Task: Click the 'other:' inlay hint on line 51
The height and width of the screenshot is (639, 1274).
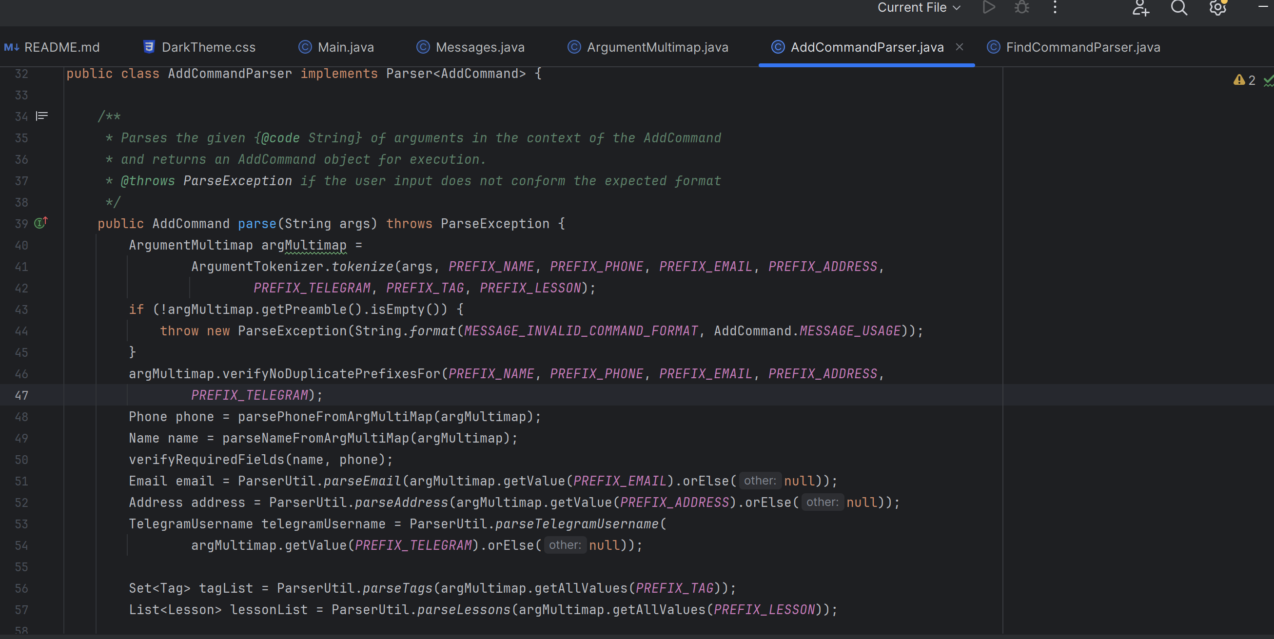Action: pyautogui.click(x=760, y=481)
